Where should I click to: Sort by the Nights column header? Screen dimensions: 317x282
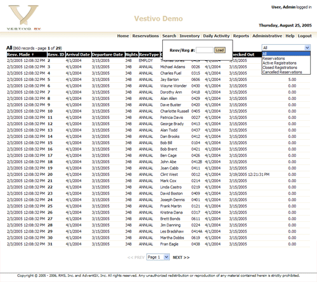(x=131, y=54)
